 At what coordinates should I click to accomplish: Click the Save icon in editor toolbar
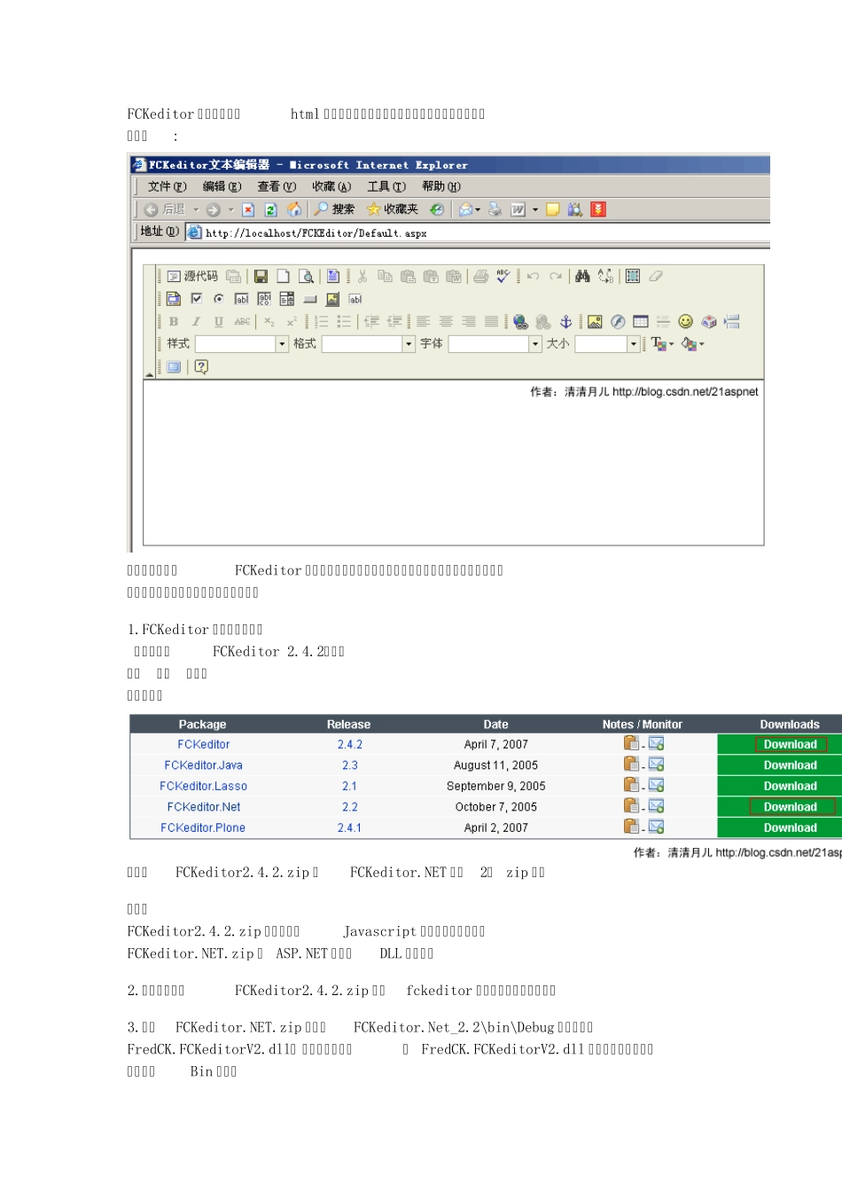coord(261,277)
